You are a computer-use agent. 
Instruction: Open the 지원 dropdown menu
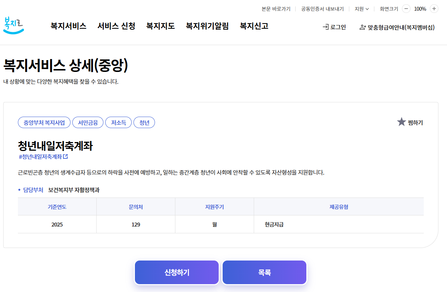click(361, 9)
